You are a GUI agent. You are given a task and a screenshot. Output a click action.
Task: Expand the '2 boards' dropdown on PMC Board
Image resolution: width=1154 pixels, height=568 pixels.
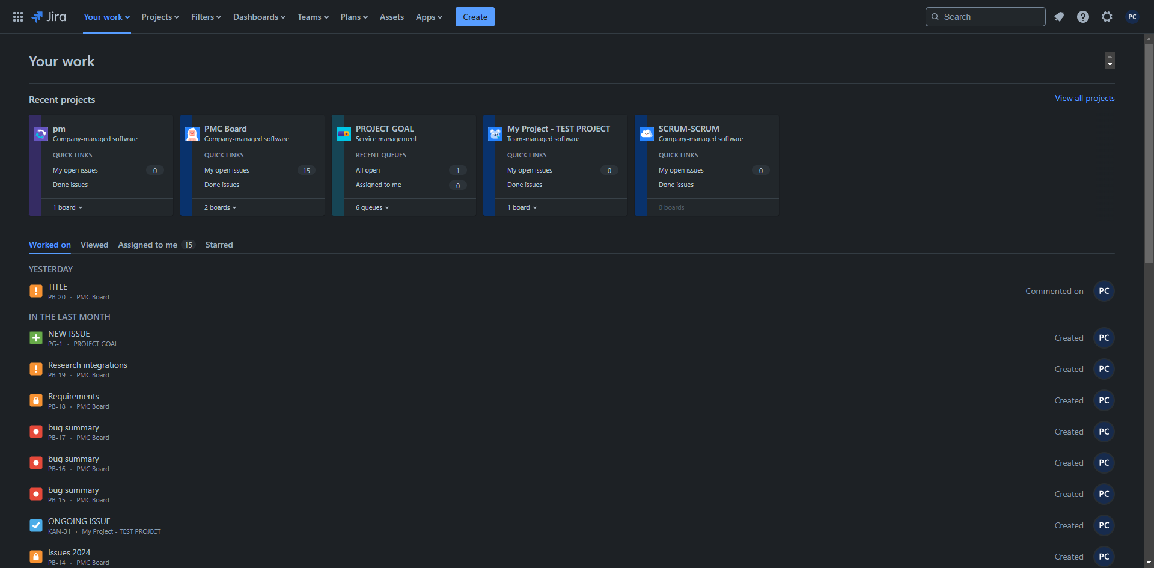[221, 207]
